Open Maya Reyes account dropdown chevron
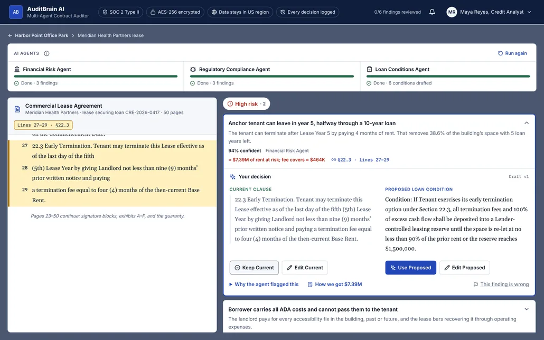Viewport: 544px width, 340px height. point(529,12)
